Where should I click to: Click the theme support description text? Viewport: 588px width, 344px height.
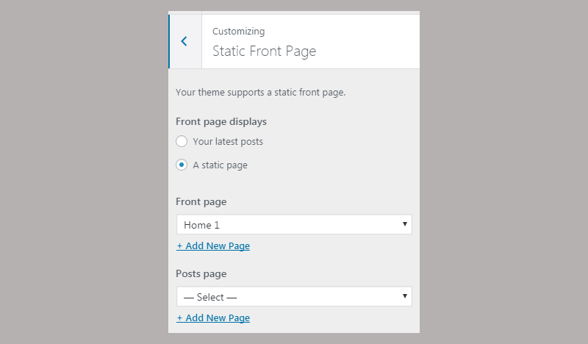260,93
